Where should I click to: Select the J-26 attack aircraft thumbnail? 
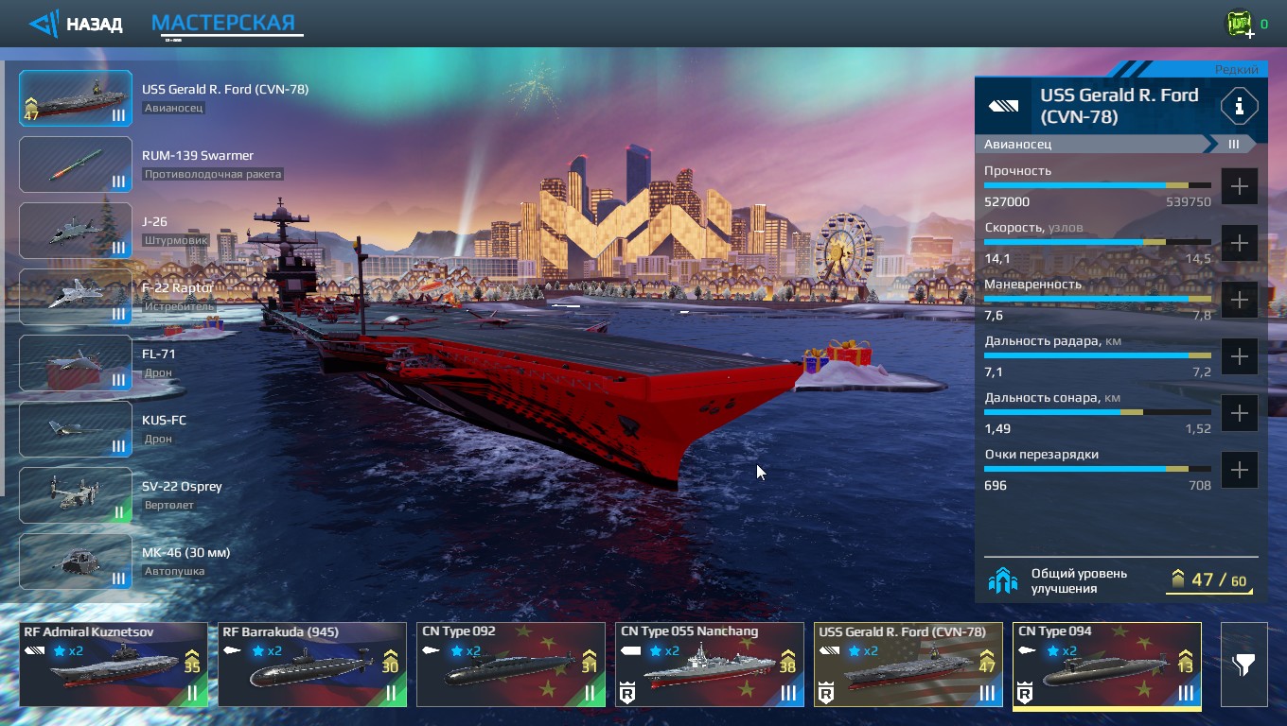76,231
